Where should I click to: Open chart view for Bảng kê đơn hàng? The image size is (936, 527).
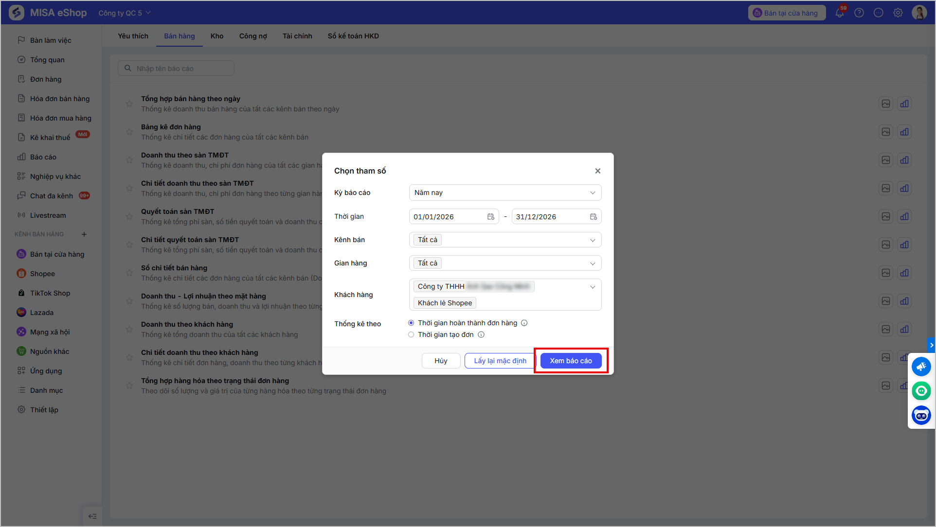[904, 132]
